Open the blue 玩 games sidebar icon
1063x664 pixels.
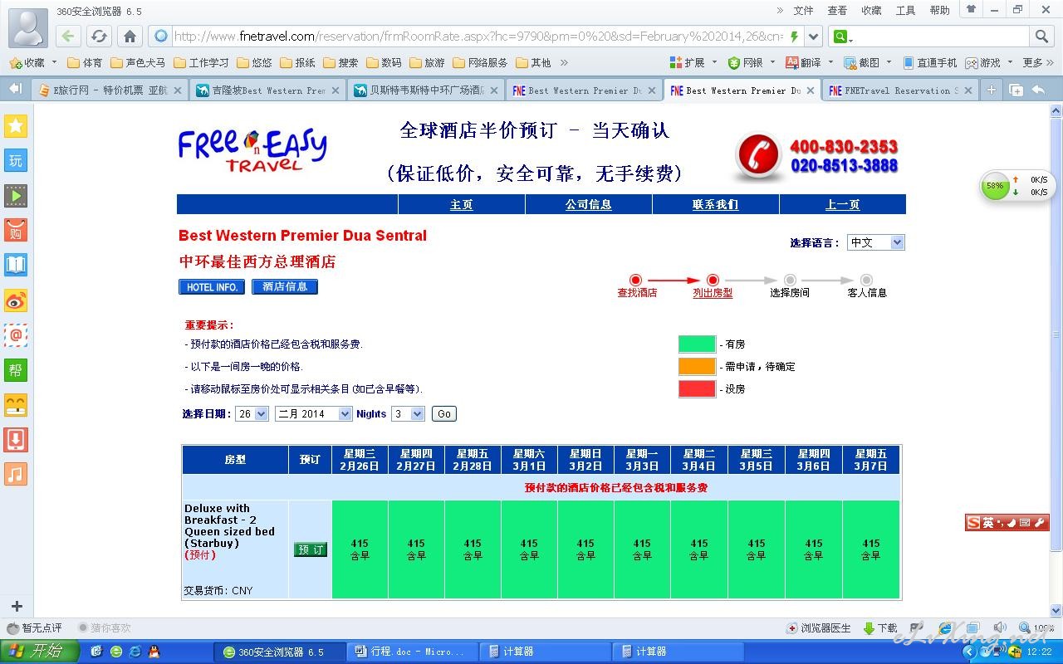click(16, 160)
